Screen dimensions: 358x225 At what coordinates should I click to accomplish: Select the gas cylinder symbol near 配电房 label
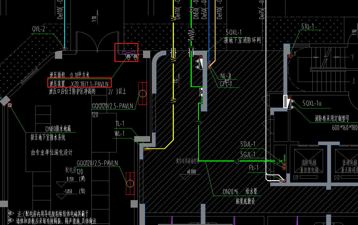[130, 184]
